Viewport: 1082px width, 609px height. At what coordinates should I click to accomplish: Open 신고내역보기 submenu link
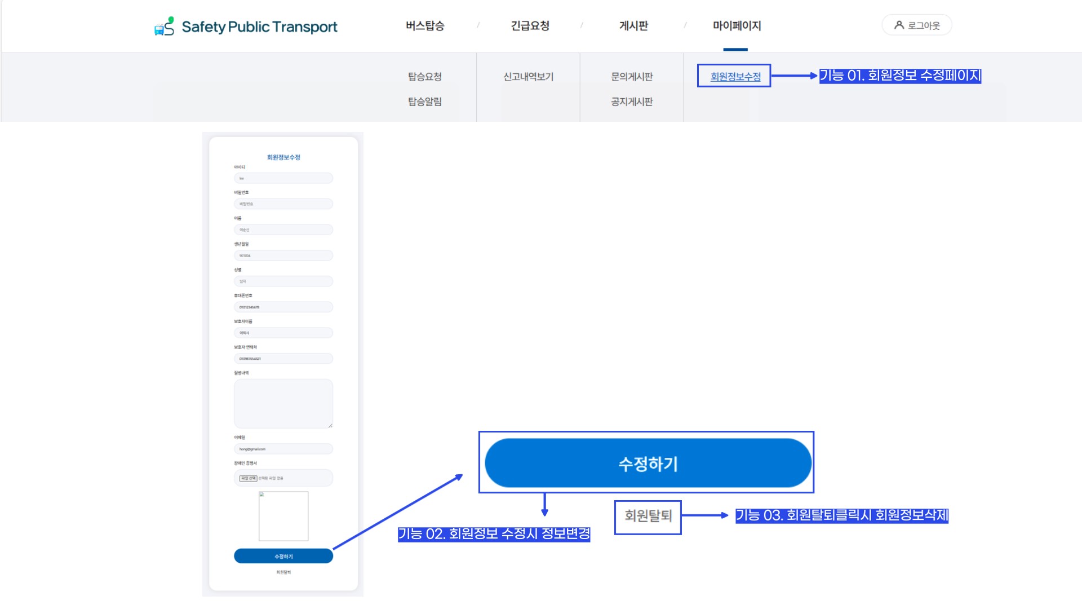click(x=528, y=77)
